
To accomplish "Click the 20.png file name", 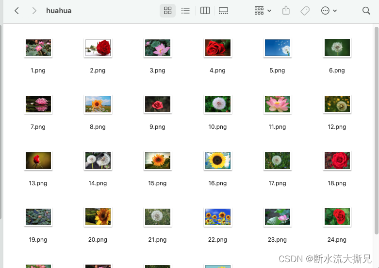I will tap(98, 240).
